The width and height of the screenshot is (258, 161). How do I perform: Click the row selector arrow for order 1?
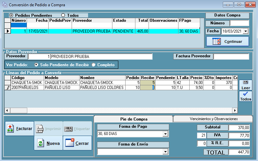pyautogui.click(x=8, y=31)
